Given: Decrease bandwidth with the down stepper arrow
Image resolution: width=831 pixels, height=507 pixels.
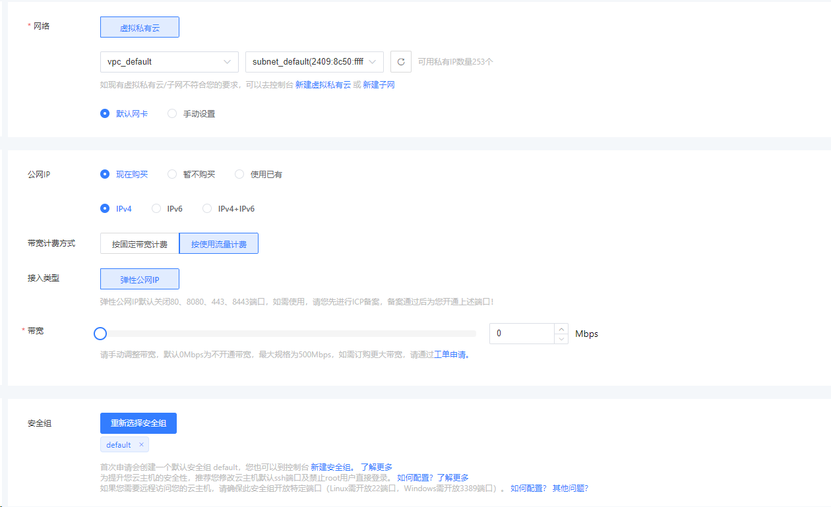Looking at the screenshot, I should tap(561, 339).
